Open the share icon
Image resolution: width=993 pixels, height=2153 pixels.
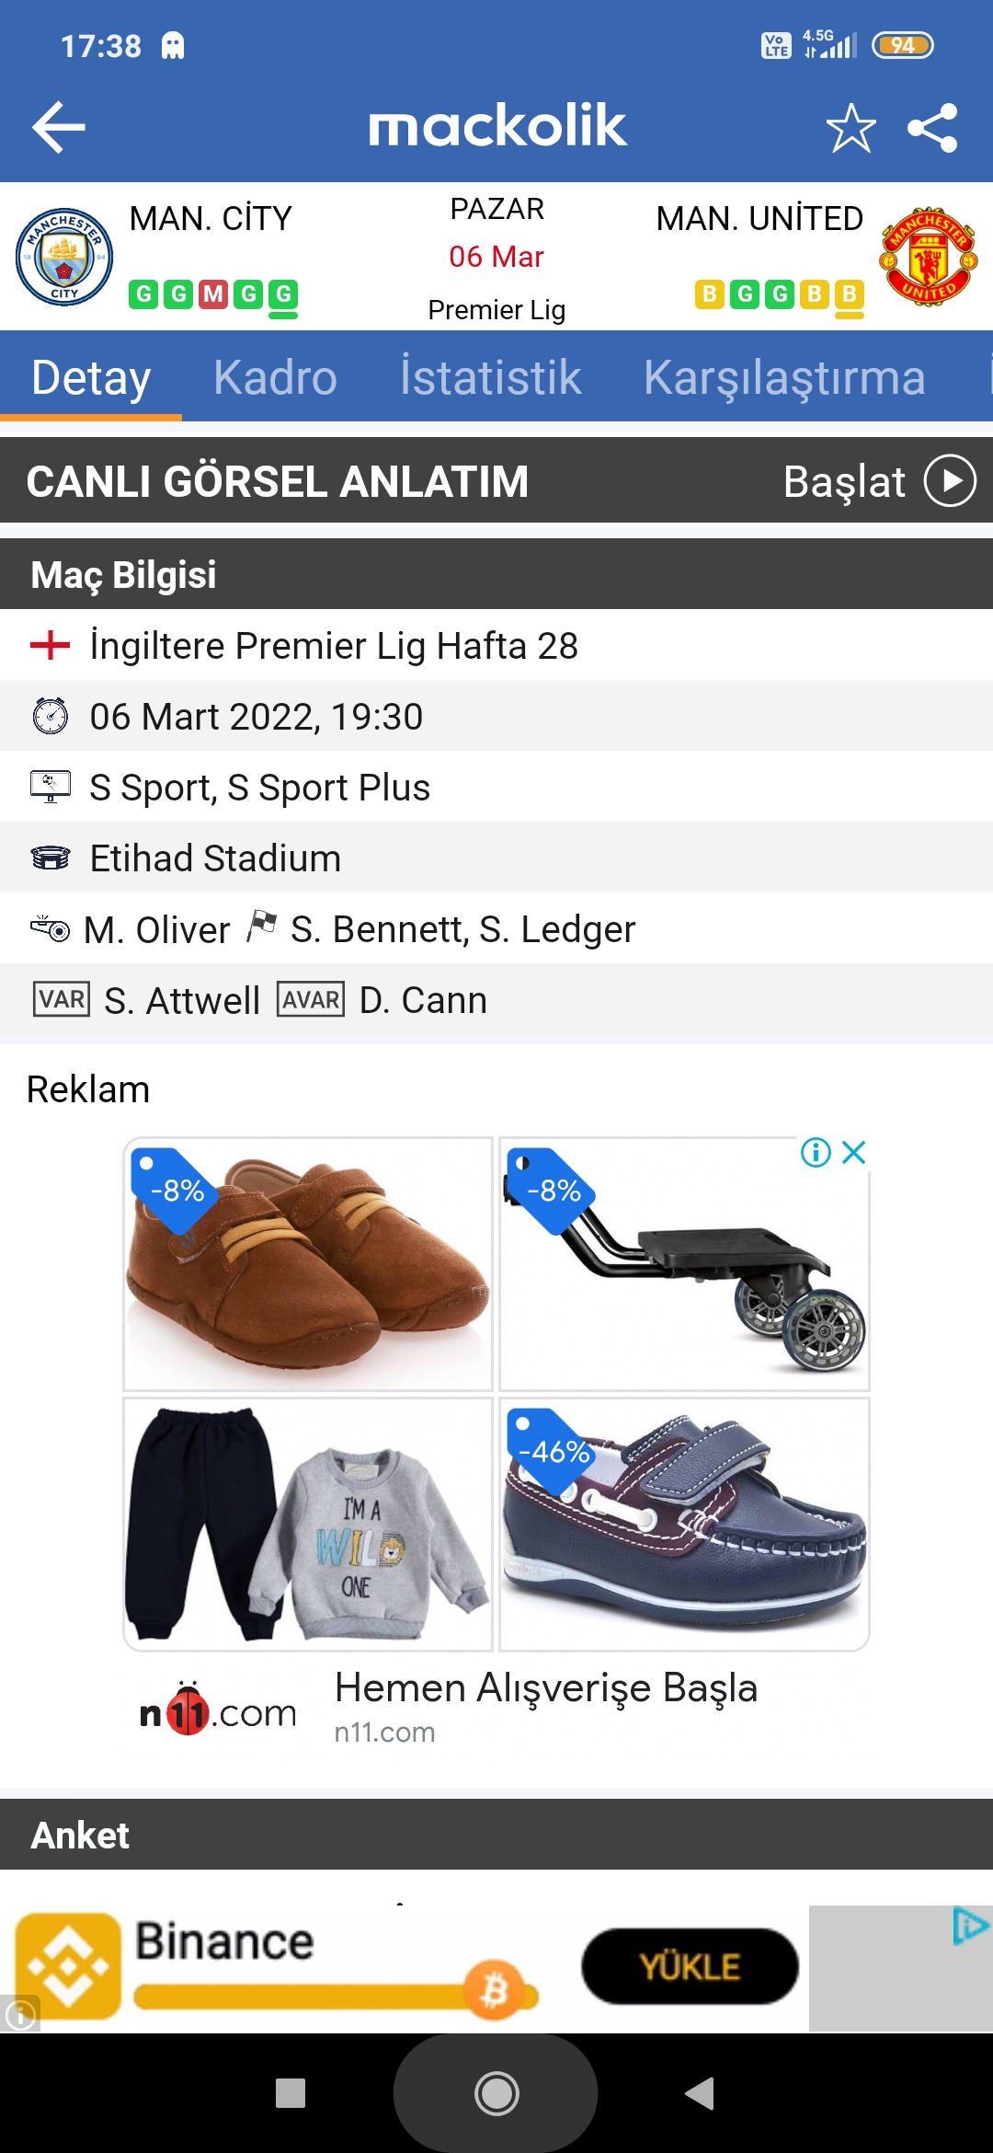(x=932, y=127)
